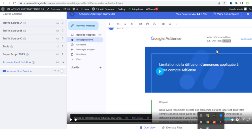Click the Super Script 2023 info icon
Image resolution: width=252 pixels, height=129 pixels.
point(27,55)
